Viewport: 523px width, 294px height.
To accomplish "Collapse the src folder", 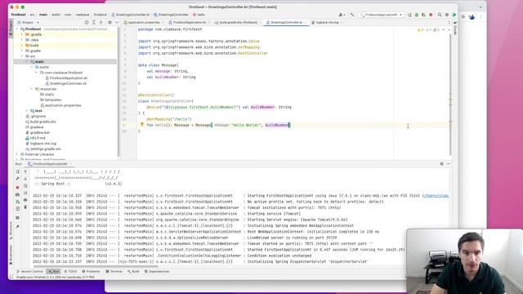I will [22, 56].
